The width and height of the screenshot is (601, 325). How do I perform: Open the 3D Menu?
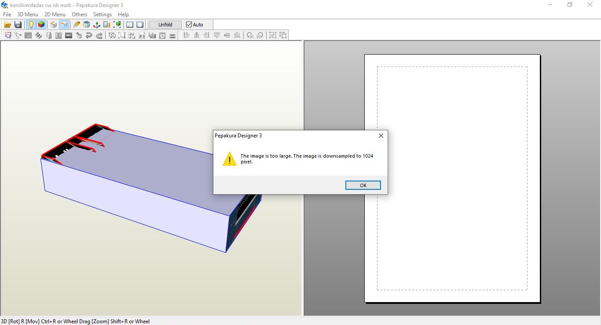(28, 14)
